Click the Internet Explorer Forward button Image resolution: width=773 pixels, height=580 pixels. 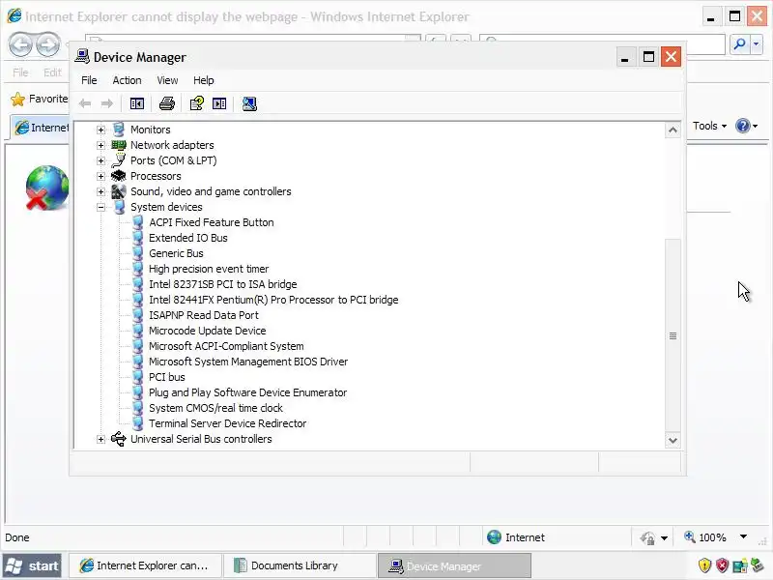pos(47,44)
